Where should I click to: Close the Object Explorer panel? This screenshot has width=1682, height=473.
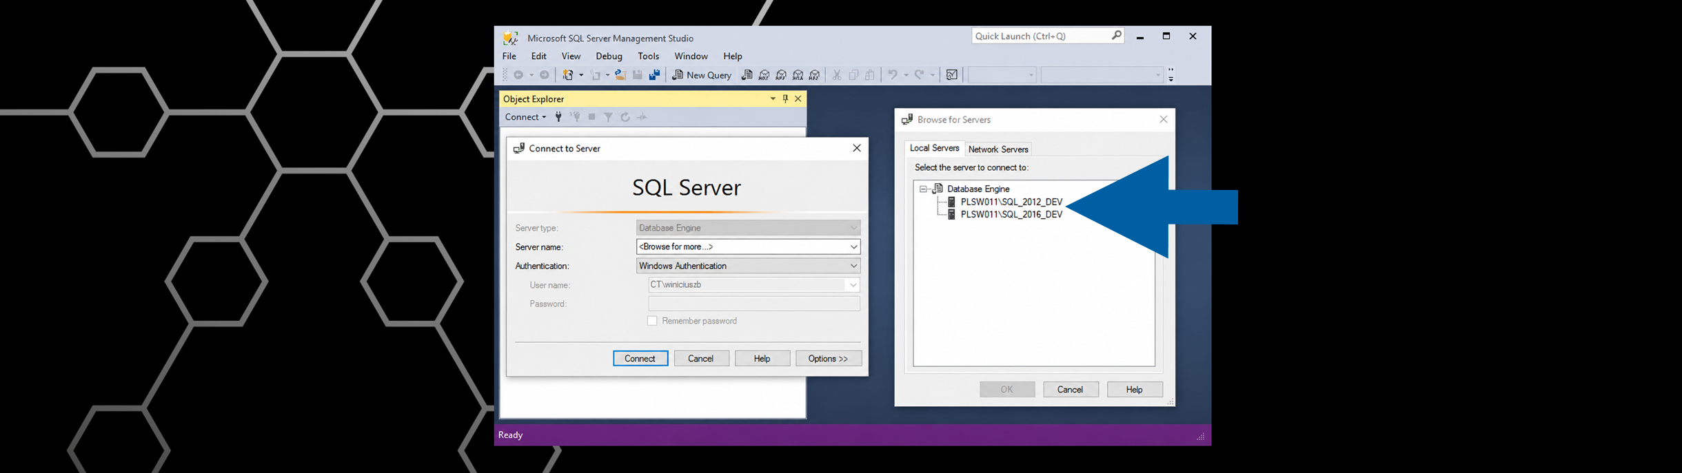(x=798, y=98)
